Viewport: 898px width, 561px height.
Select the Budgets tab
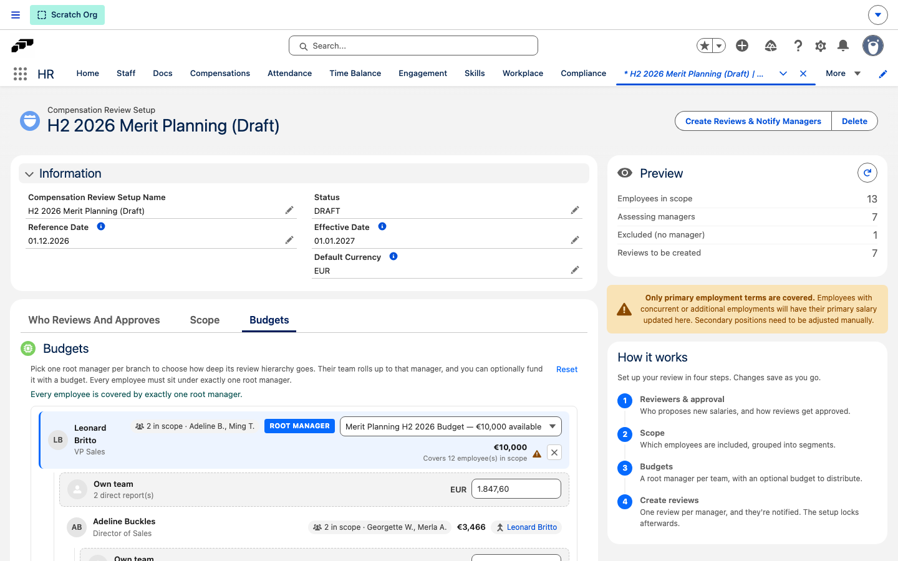(269, 320)
